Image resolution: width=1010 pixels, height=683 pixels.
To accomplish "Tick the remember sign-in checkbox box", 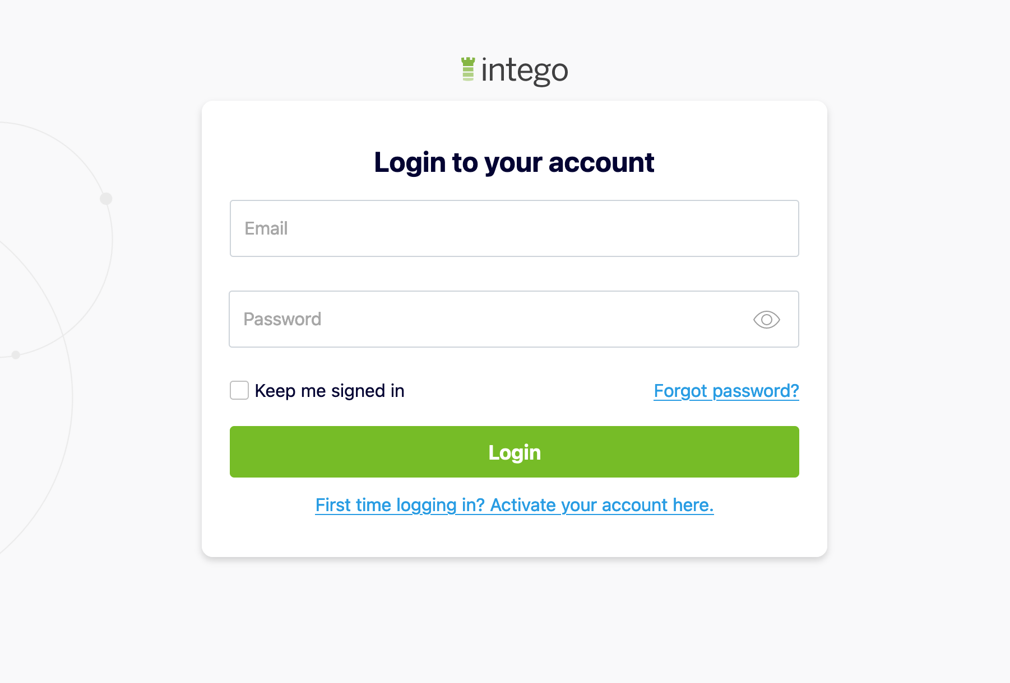I will pyautogui.click(x=239, y=390).
